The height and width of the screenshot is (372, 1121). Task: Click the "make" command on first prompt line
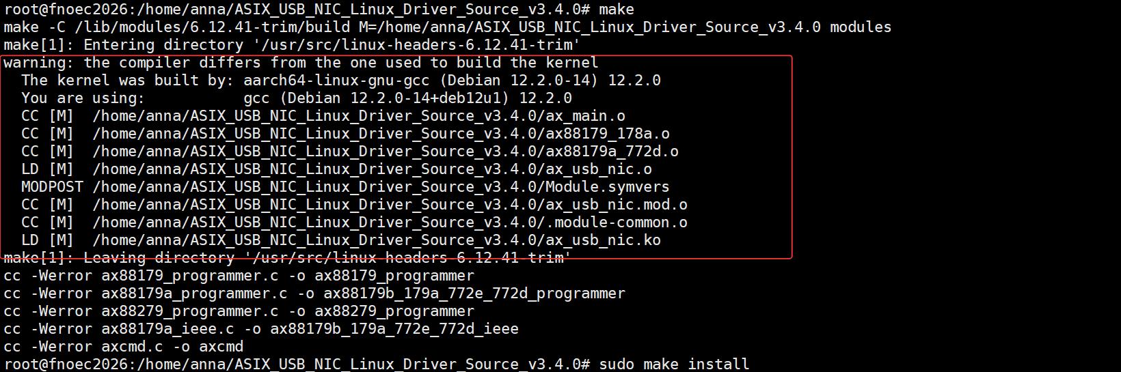616,10
